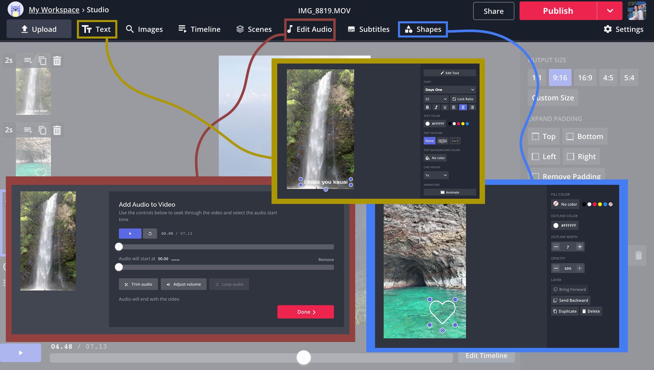Toggle bold formatting in text panel
Image resolution: width=654 pixels, height=370 pixels.
coord(427,107)
